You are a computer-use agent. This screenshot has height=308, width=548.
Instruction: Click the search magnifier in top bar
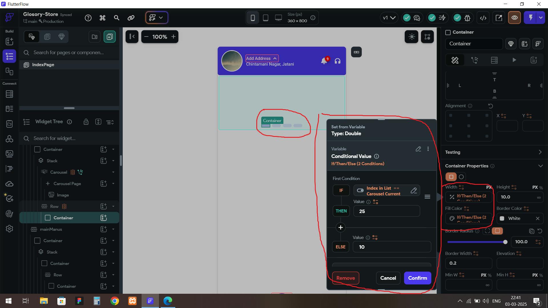(x=116, y=18)
